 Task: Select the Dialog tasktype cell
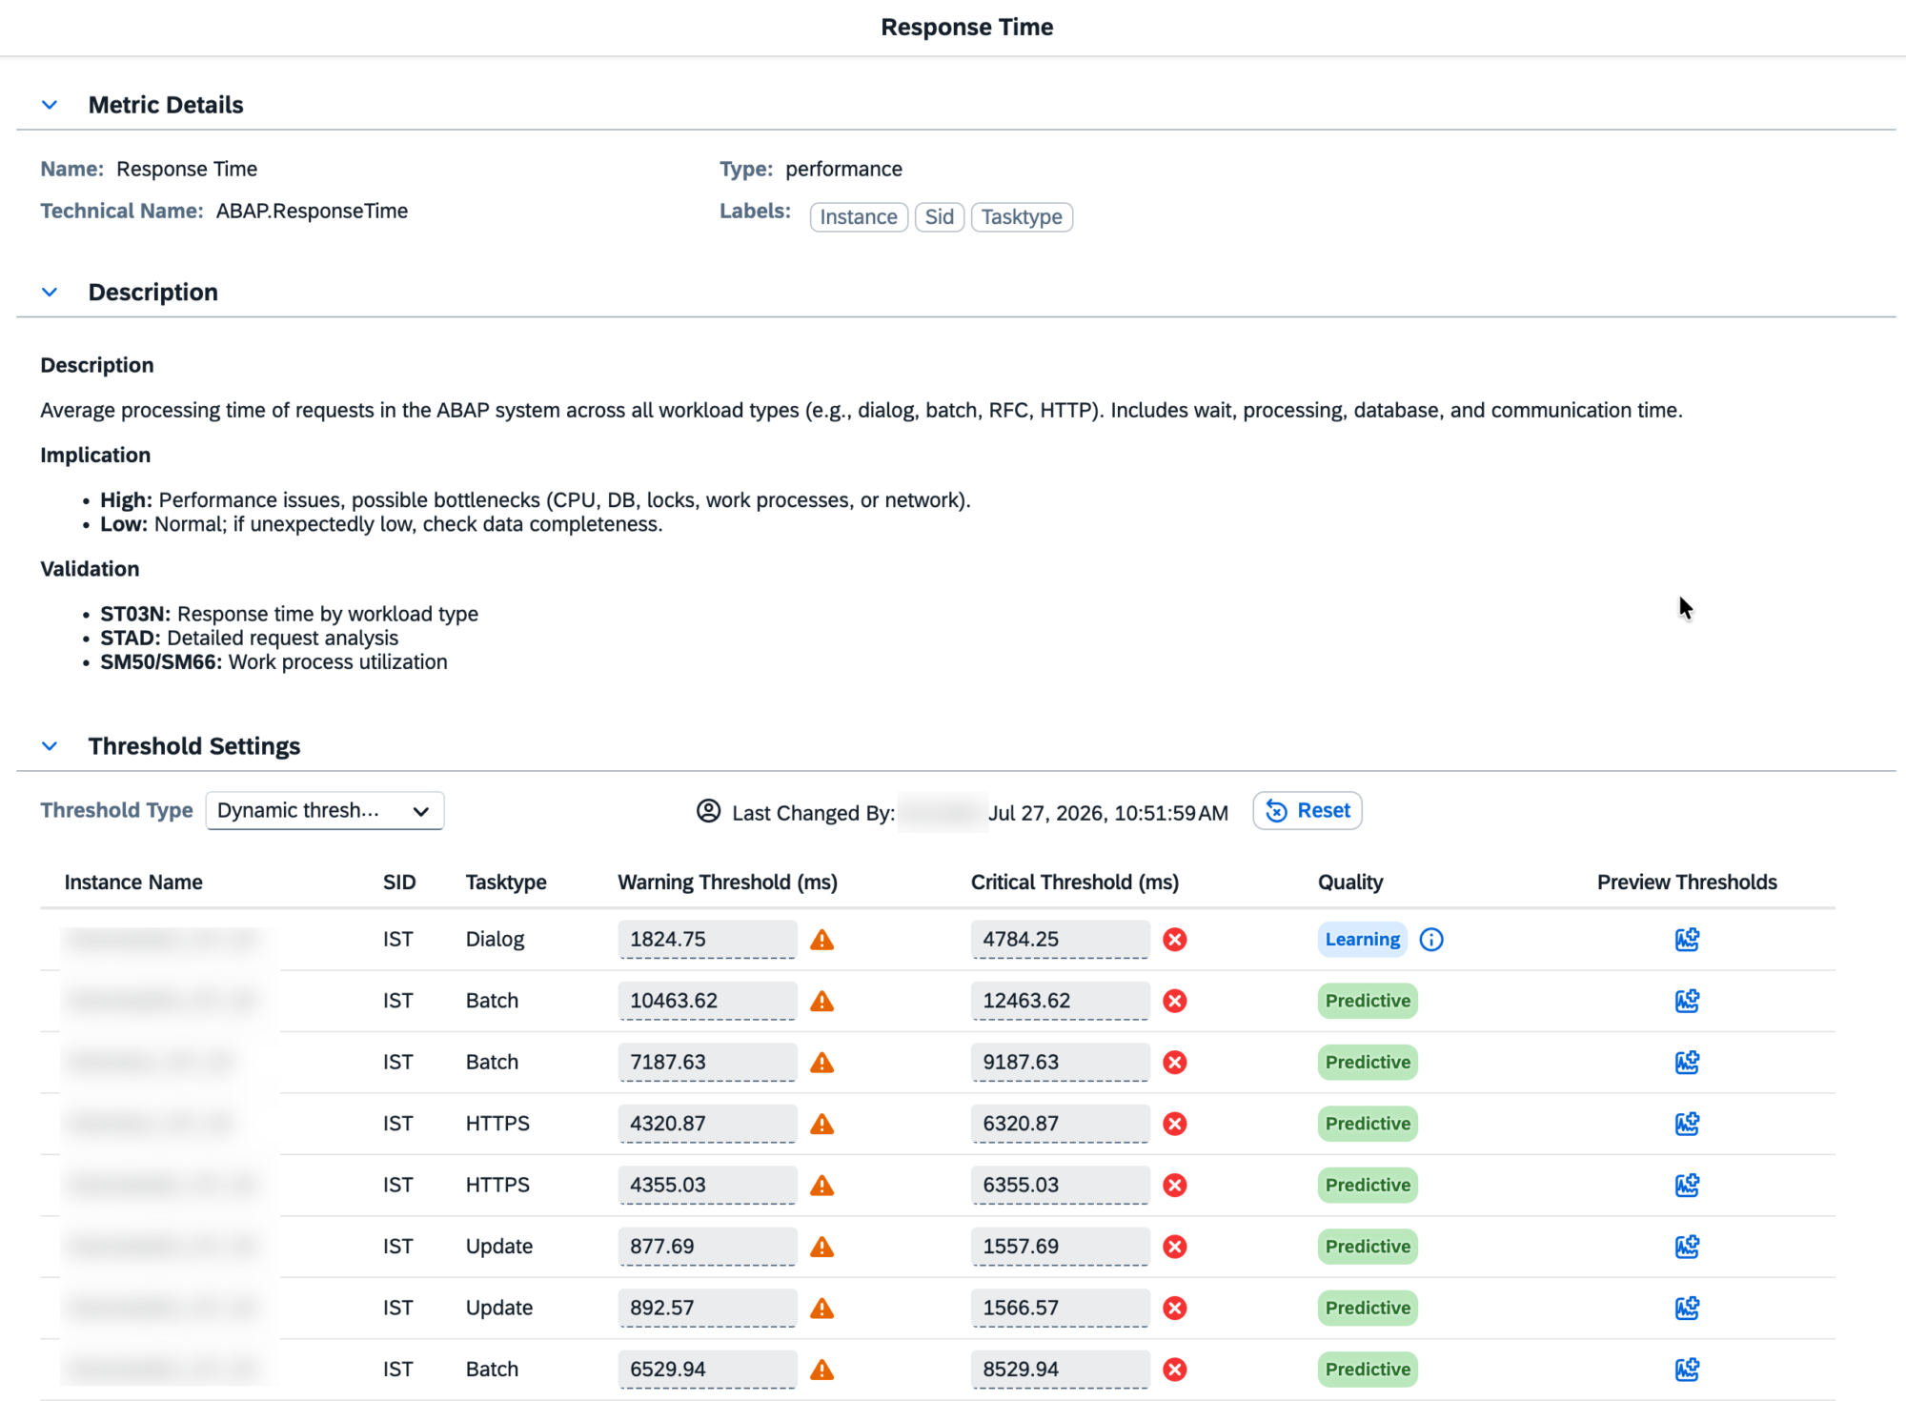click(495, 940)
